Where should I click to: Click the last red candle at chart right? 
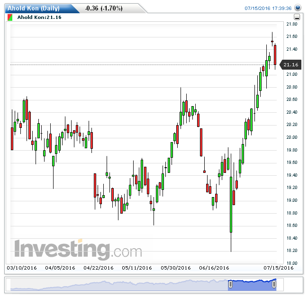(275, 55)
